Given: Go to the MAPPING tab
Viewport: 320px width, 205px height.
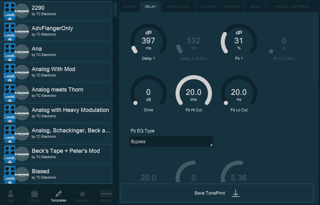Looking at the screenshot, I should pyautogui.click(x=232, y=7).
